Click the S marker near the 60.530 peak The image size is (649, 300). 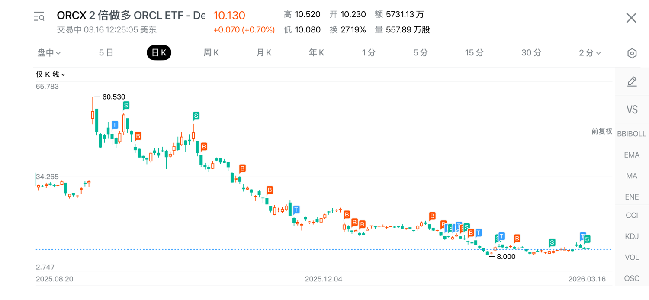pyautogui.click(x=126, y=105)
